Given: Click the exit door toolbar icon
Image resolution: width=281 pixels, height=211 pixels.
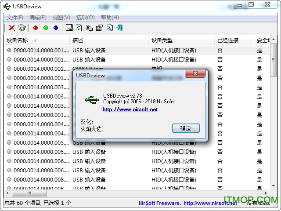Looking at the screenshot, I should coord(119,28).
